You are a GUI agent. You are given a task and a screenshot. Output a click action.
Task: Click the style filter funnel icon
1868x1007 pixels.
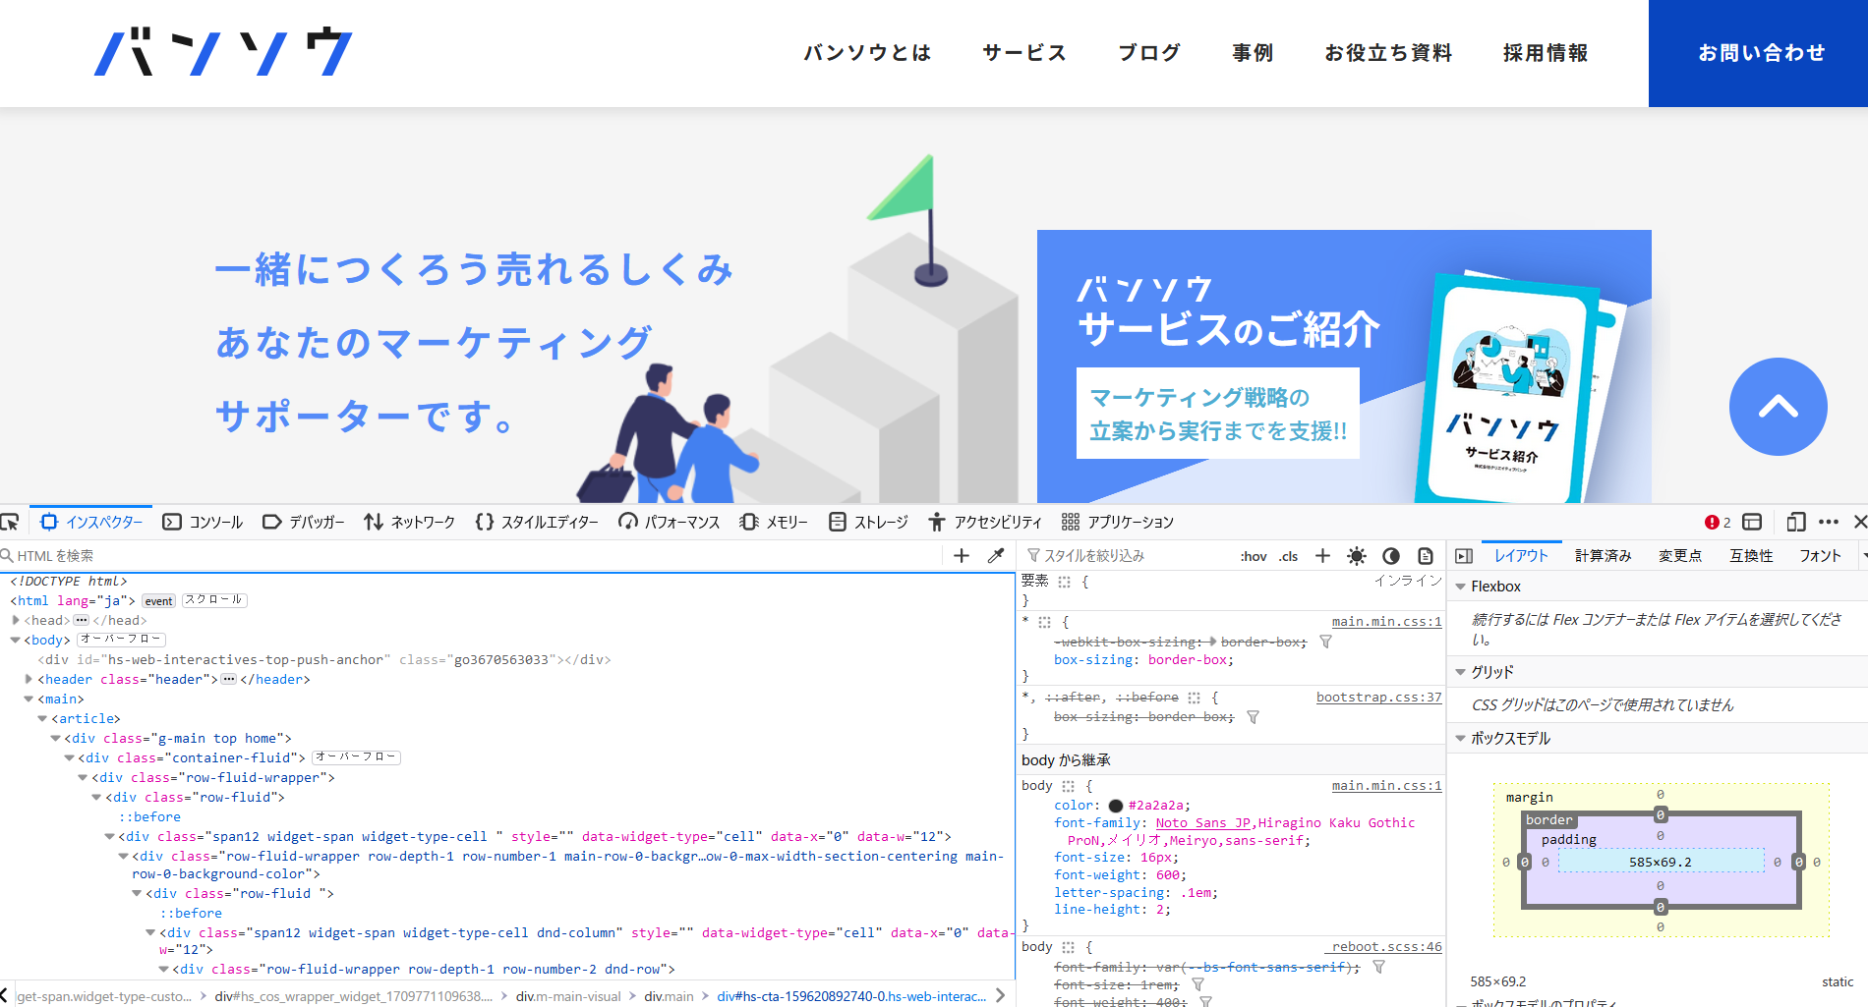point(1033,556)
